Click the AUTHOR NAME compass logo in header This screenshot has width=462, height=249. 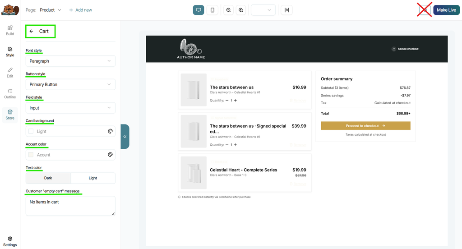click(191, 49)
